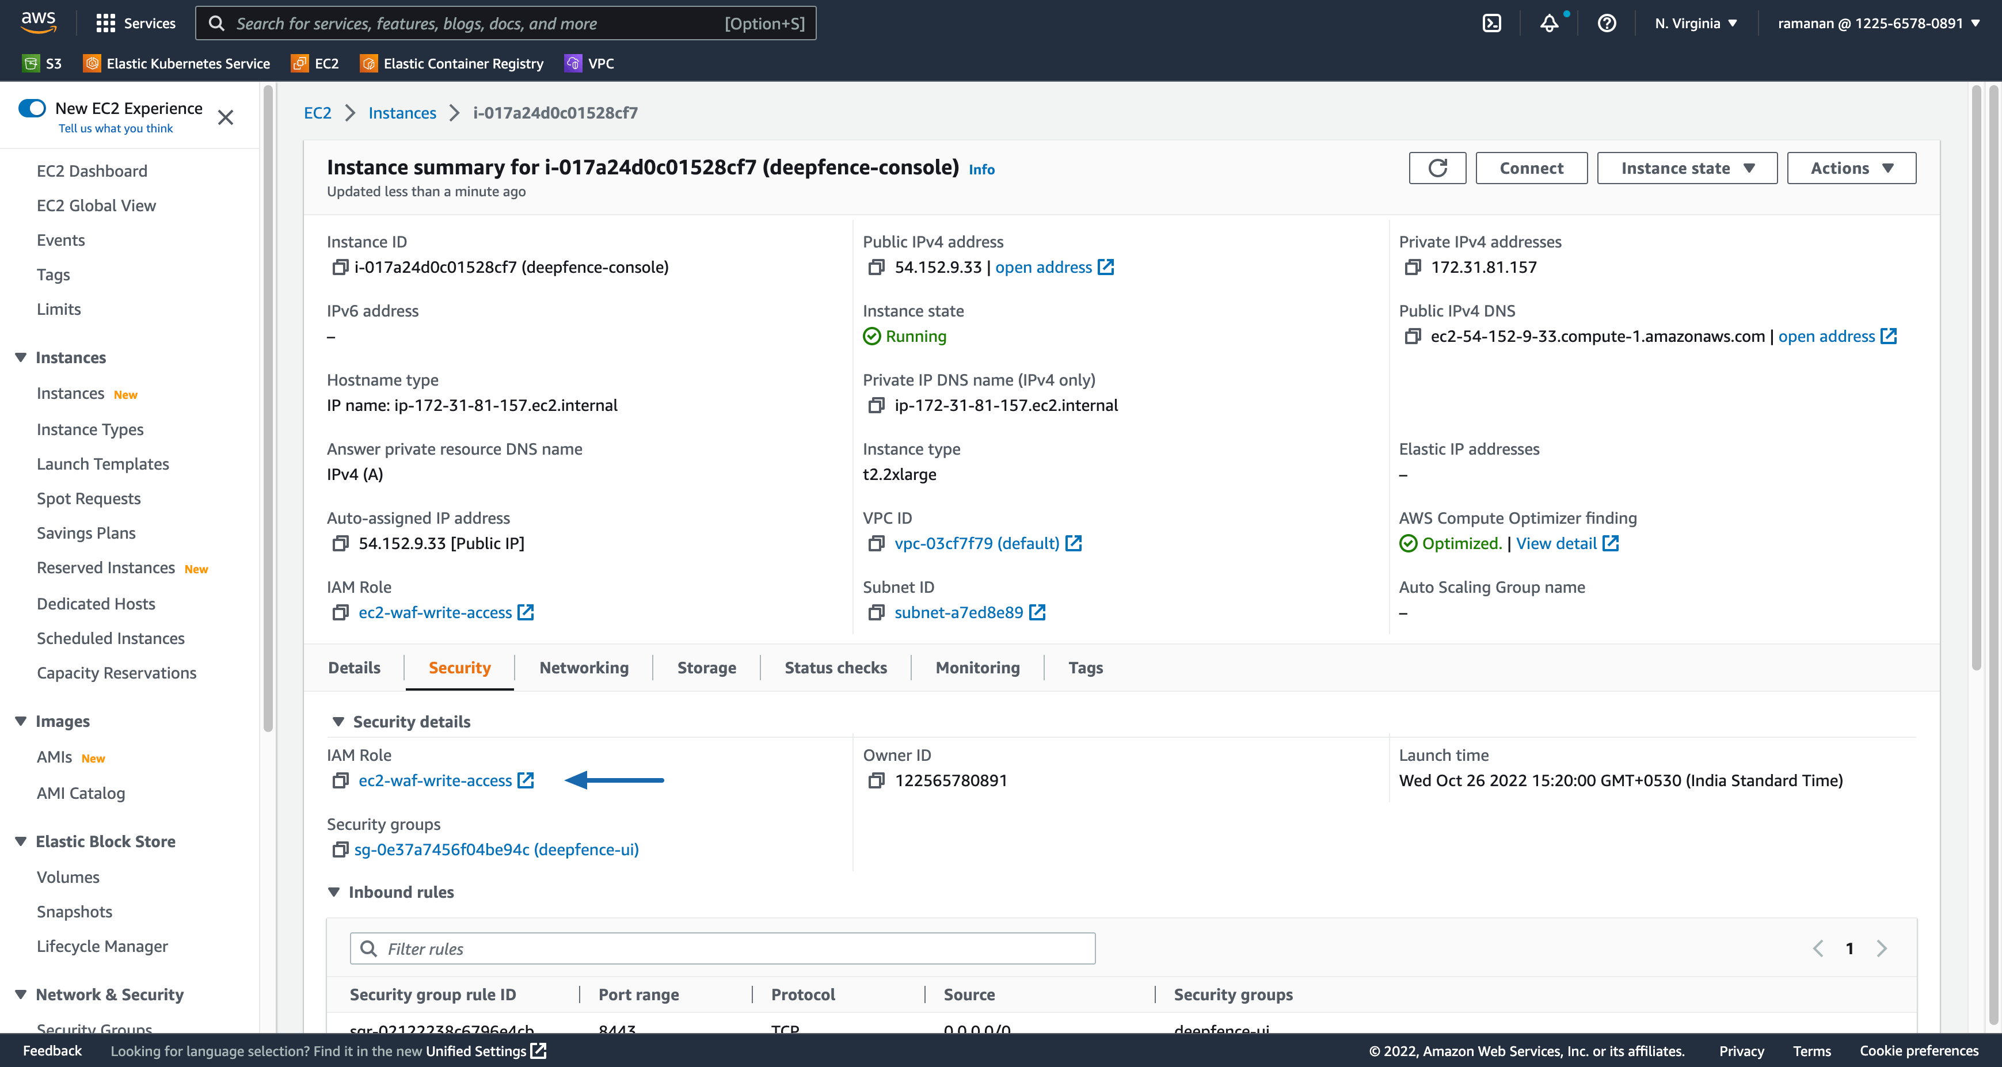Focus the Filter rules input
Viewport: 2002px width, 1067px height.
click(723, 948)
